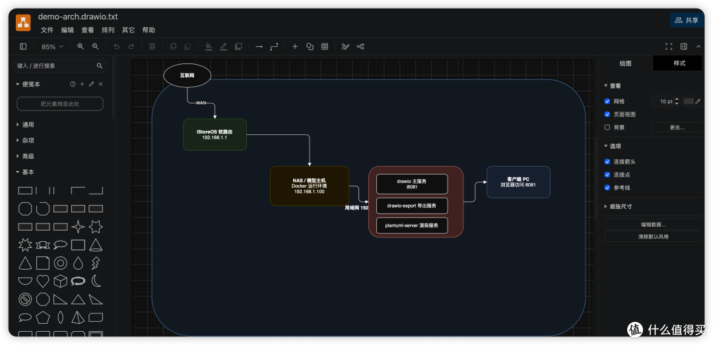Uncheck the 网格 grid checkbox
The image size is (713, 345).
pyautogui.click(x=607, y=102)
